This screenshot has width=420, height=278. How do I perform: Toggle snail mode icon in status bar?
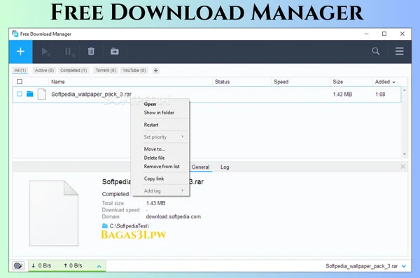(x=18, y=265)
